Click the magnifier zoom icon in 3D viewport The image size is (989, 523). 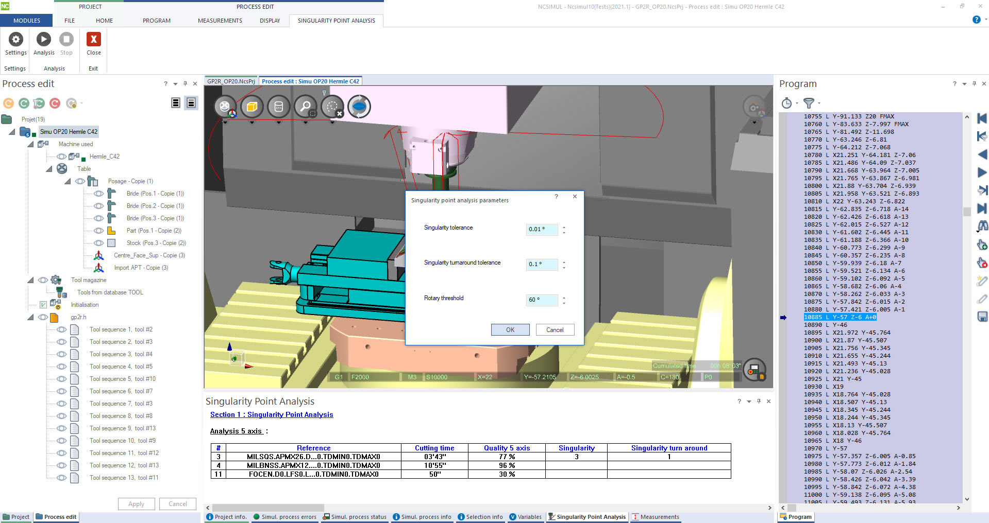[x=306, y=107]
